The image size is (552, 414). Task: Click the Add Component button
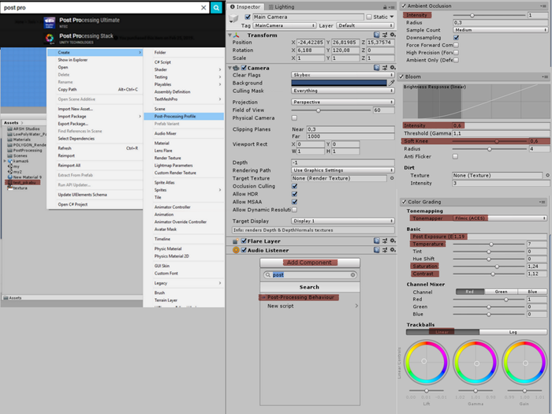(x=309, y=262)
